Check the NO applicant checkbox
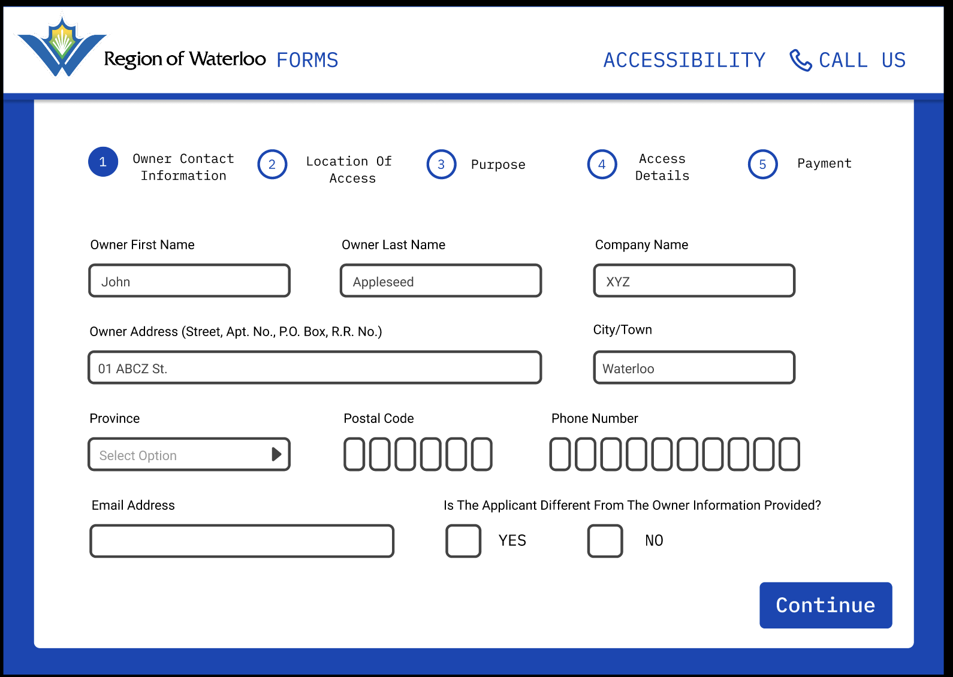Screen dimensions: 953x677 click(605, 541)
